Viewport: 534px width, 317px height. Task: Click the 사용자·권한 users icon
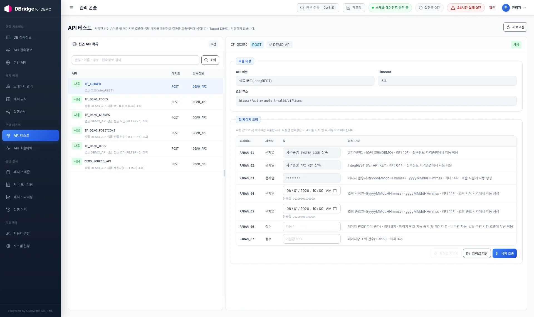(8, 233)
